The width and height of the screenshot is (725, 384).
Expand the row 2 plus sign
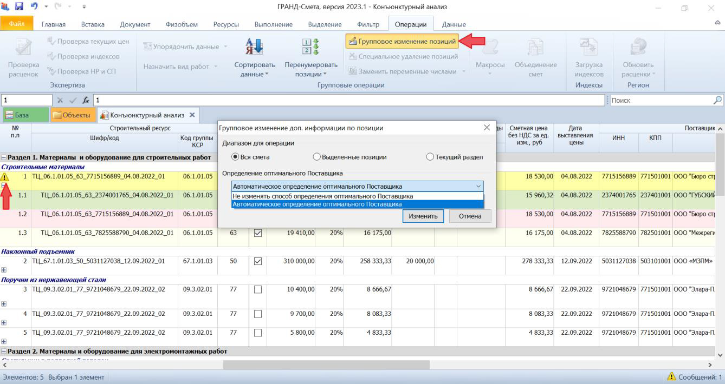pyautogui.click(x=4, y=269)
